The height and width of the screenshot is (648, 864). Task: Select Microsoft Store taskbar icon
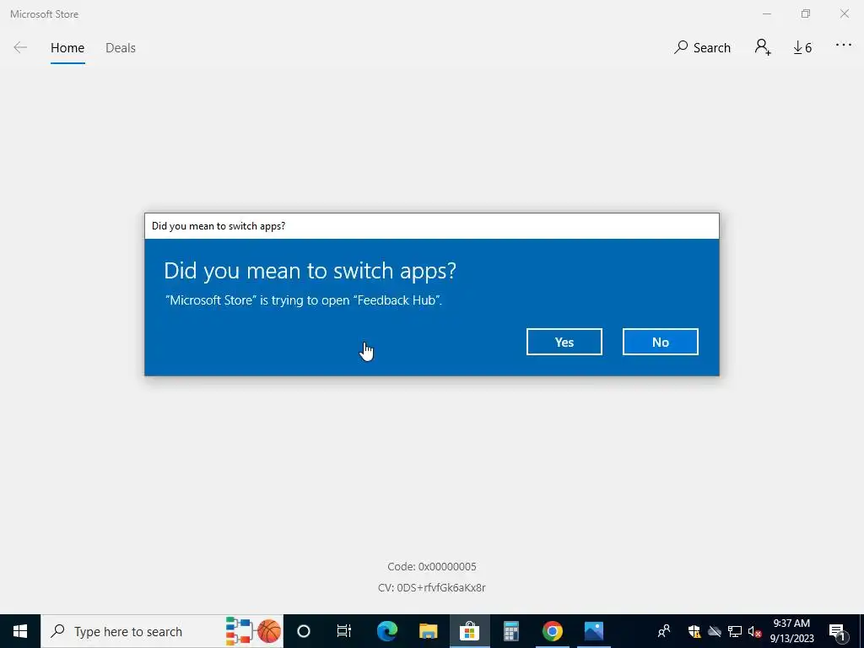[x=469, y=631]
